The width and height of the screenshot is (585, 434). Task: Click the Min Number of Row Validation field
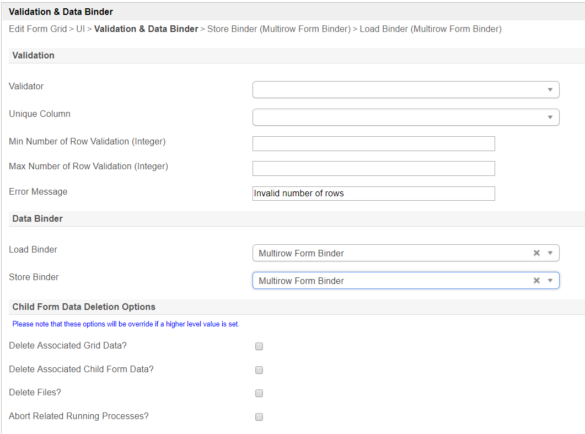click(x=373, y=143)
